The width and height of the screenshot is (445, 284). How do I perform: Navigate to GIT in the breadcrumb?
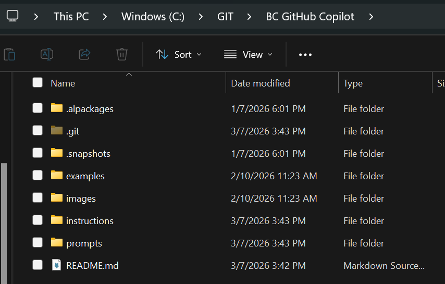coord(225,17)
